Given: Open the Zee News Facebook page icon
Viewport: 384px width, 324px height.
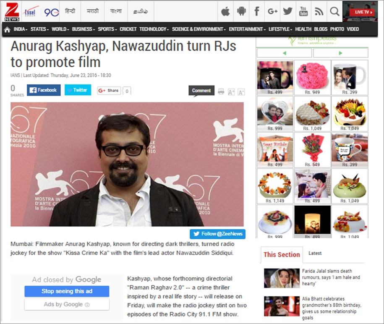Looking at the screenshot, I should [x=257, y=11].
